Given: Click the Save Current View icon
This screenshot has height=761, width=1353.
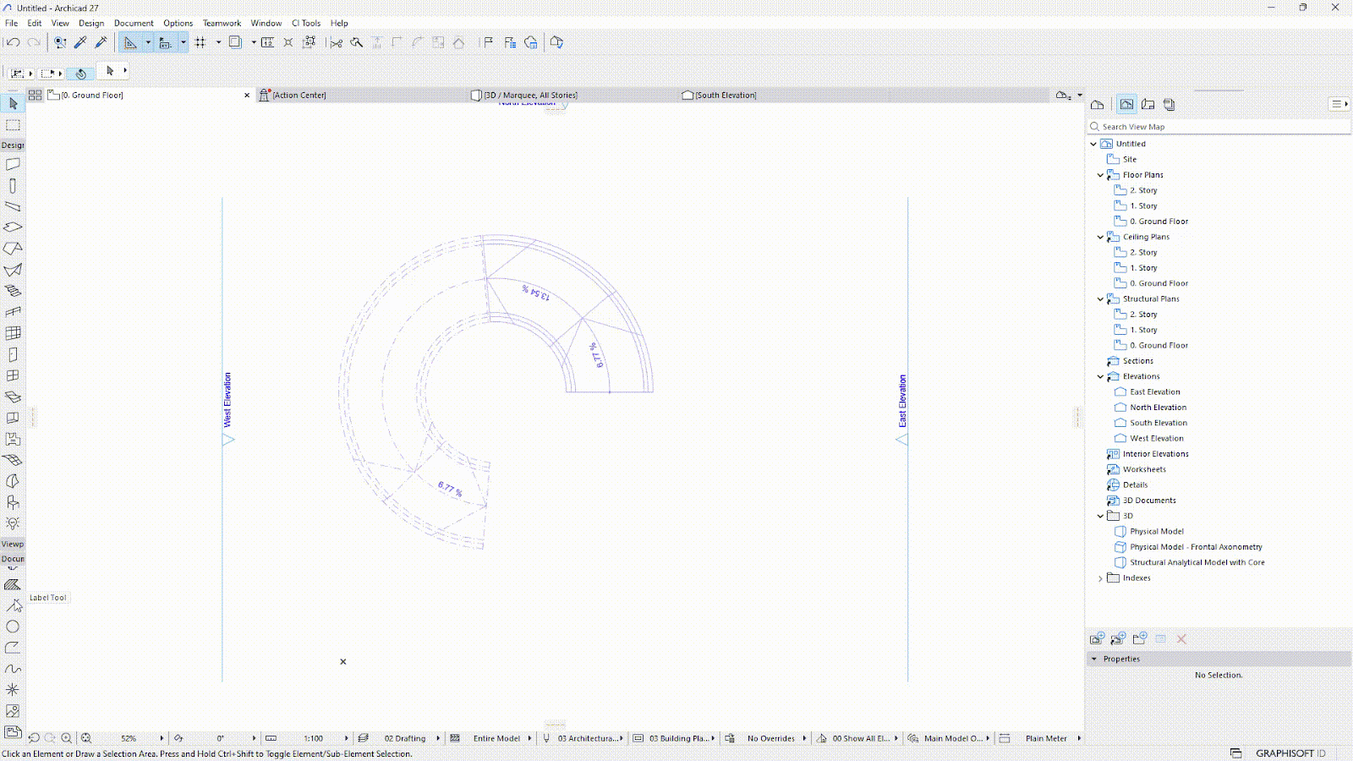Looking at the screenshot, I should [x=1097, y=638].
